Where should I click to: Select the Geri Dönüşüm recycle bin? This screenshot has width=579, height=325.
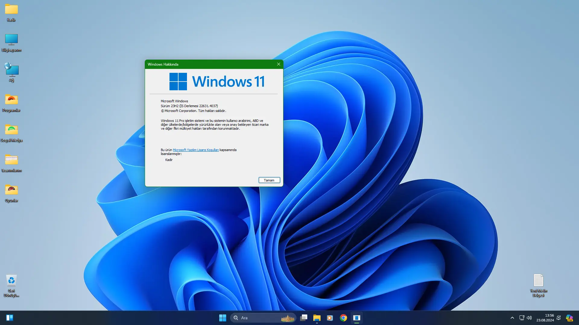(x=11, y=286)
